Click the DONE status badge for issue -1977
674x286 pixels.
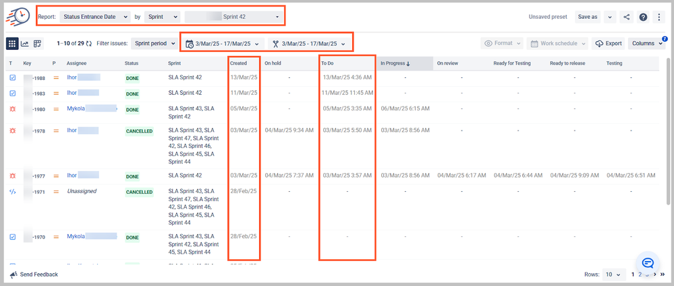(x=132, y=176)
